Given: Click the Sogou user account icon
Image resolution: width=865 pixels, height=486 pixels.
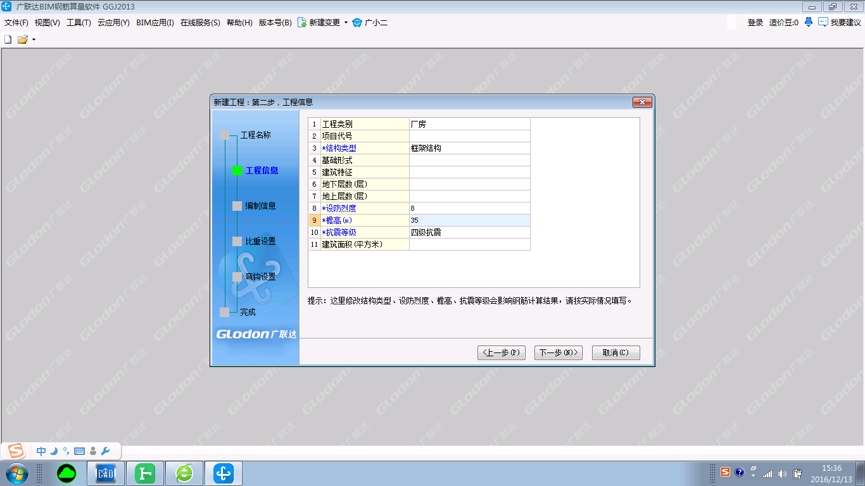Looking at the screenshot, I should [93, 451].
